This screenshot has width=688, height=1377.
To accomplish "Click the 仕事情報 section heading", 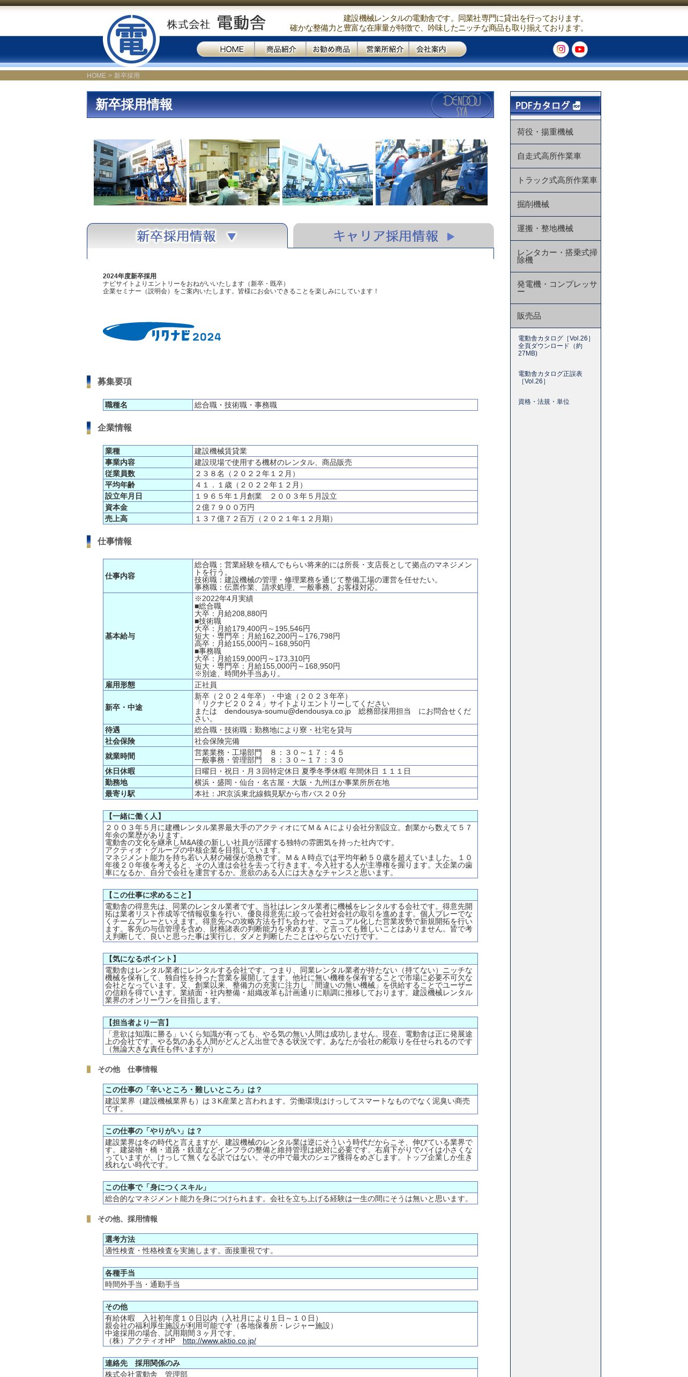I will tap(114, 542).
